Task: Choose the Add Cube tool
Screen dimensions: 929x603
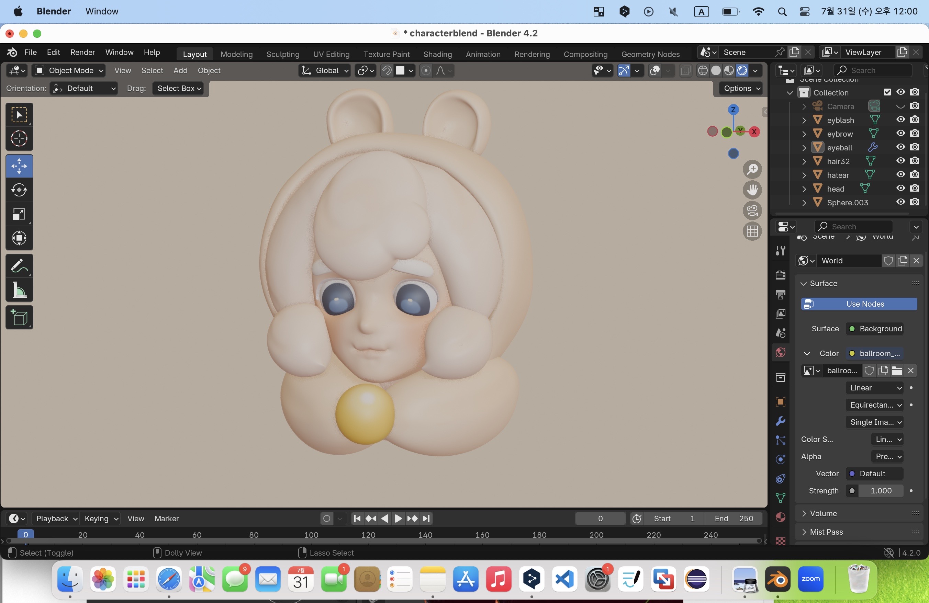Action: point(19,318)
